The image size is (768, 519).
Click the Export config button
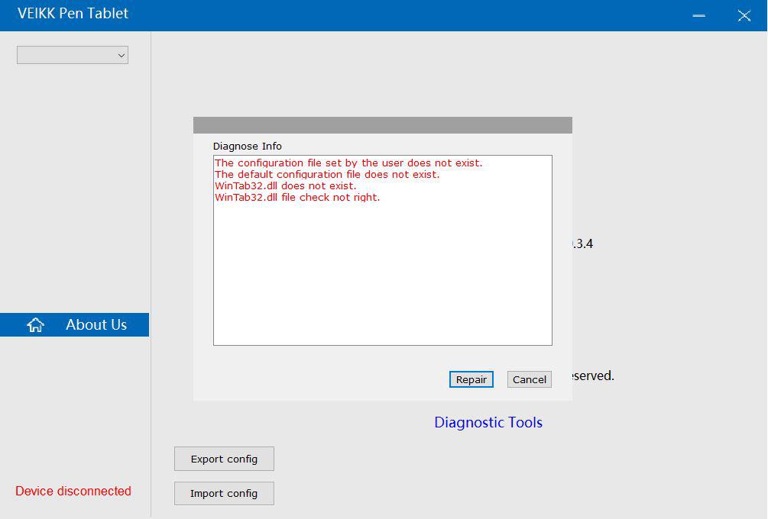(x=223, y=458)
